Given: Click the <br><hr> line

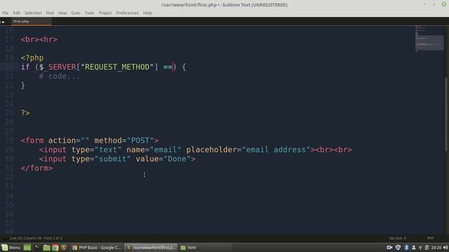Looking at the screenshot, I should (x=39, y=39).
